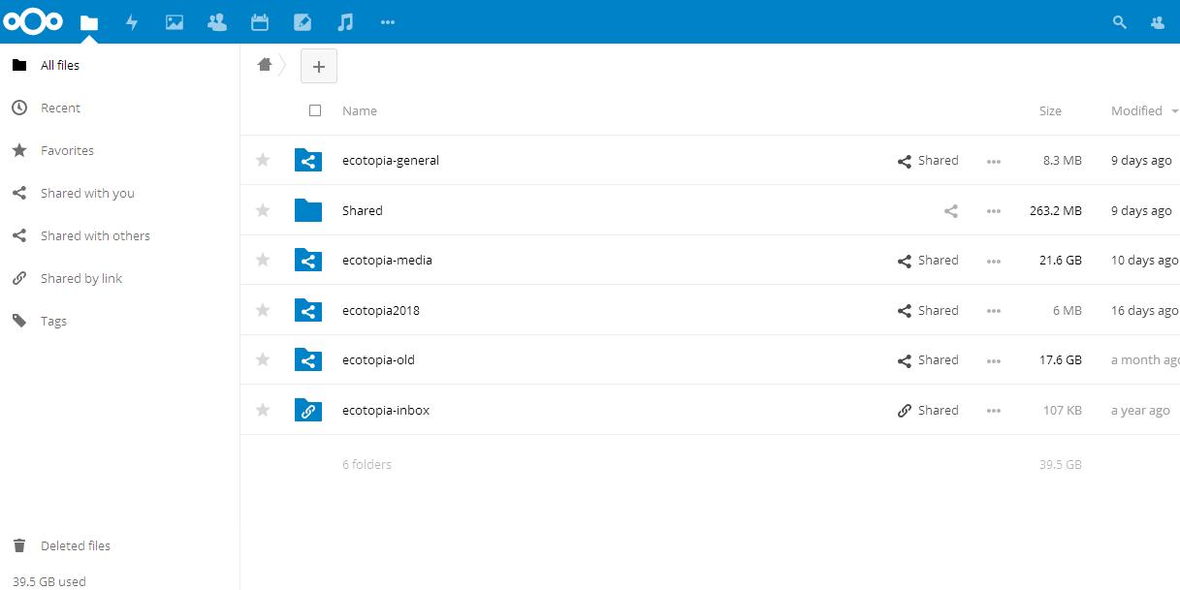Expand the more apps ellipsis menu

[388, 22]
